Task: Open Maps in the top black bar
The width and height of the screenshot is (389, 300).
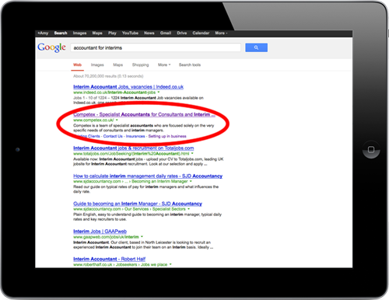Action: [97, 33]
